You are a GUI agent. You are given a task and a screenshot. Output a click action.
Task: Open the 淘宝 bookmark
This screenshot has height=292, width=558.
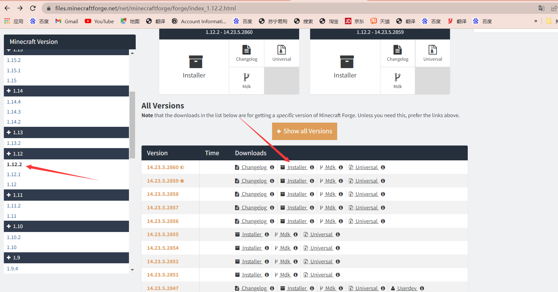pyautogui.click(x=329, y=21)
